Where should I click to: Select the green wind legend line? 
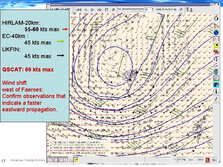pos(77,145)
